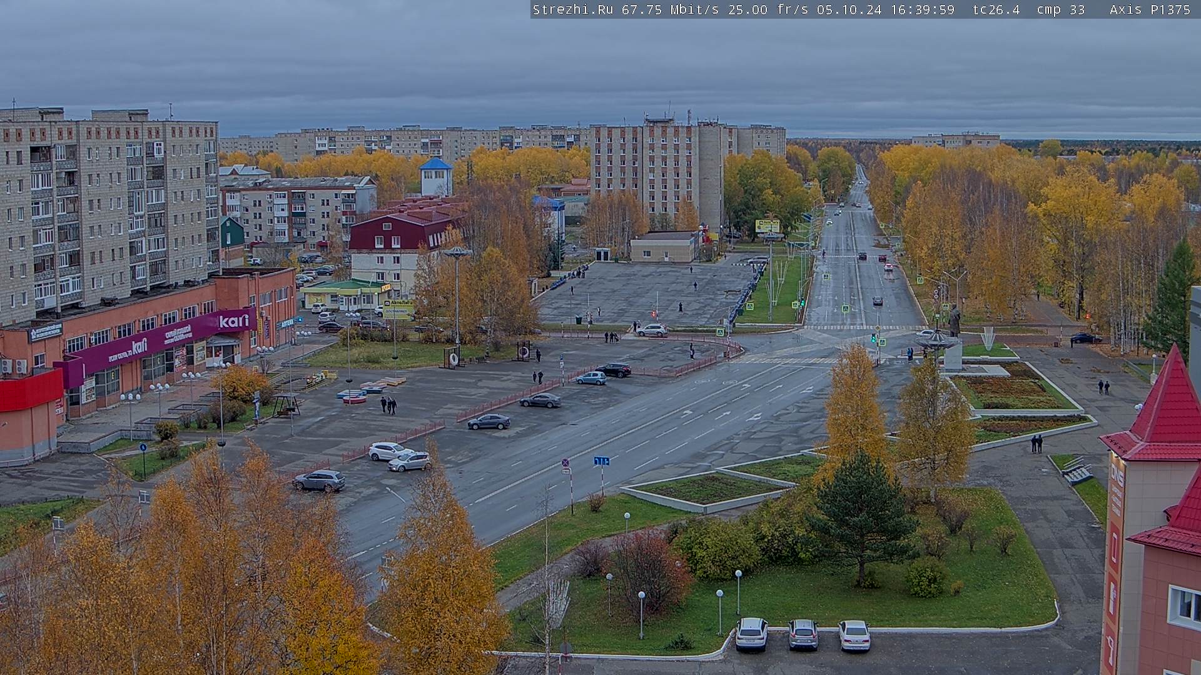Click the "67.75 Mbit/s" bitrate value
The image size is (1201, 675).
pos(670,9)
